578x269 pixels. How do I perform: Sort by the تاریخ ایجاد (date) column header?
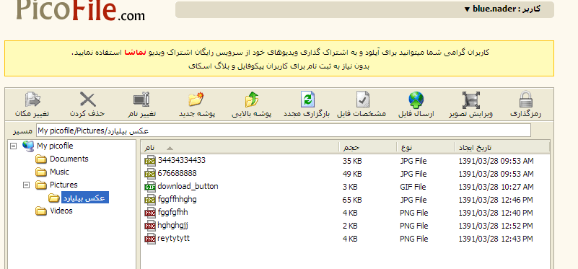point(502,148)
